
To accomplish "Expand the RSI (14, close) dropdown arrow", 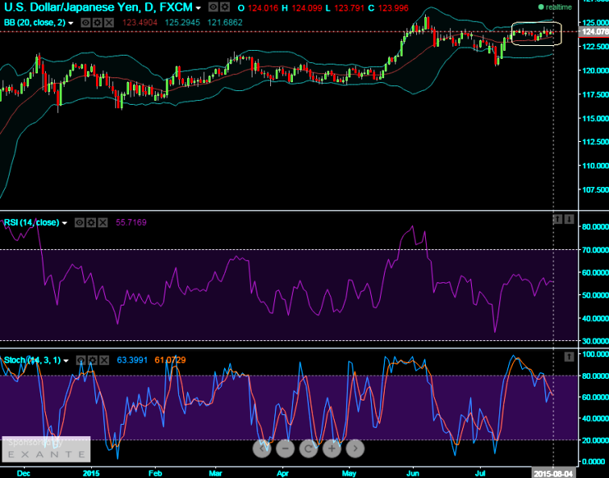I will [65, 223].
